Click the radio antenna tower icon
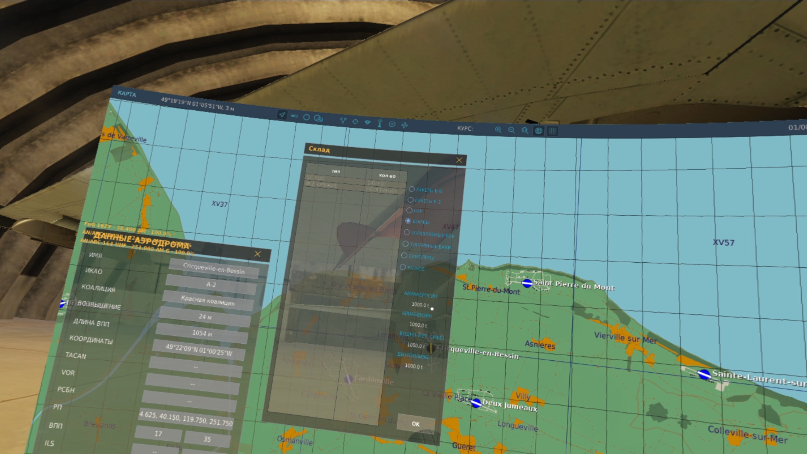807x454 pixels. coord(380,123)
